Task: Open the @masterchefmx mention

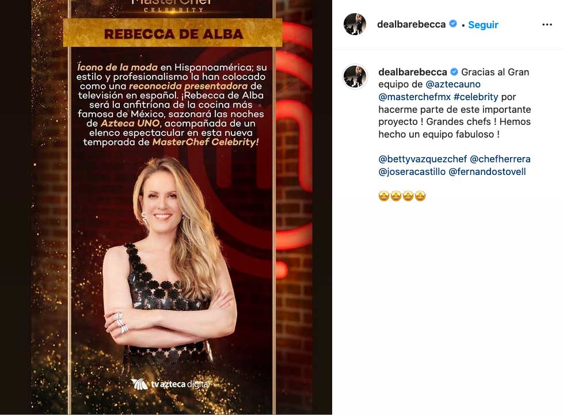Action: point(414,97)
